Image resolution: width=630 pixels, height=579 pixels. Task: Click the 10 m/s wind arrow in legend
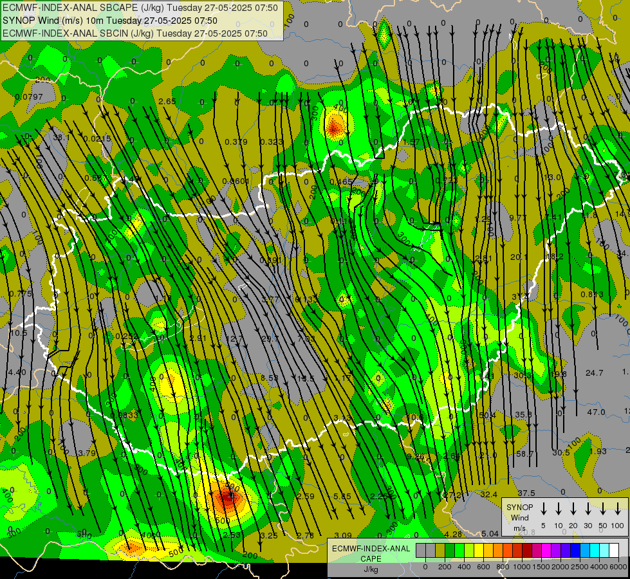(559, 509)
